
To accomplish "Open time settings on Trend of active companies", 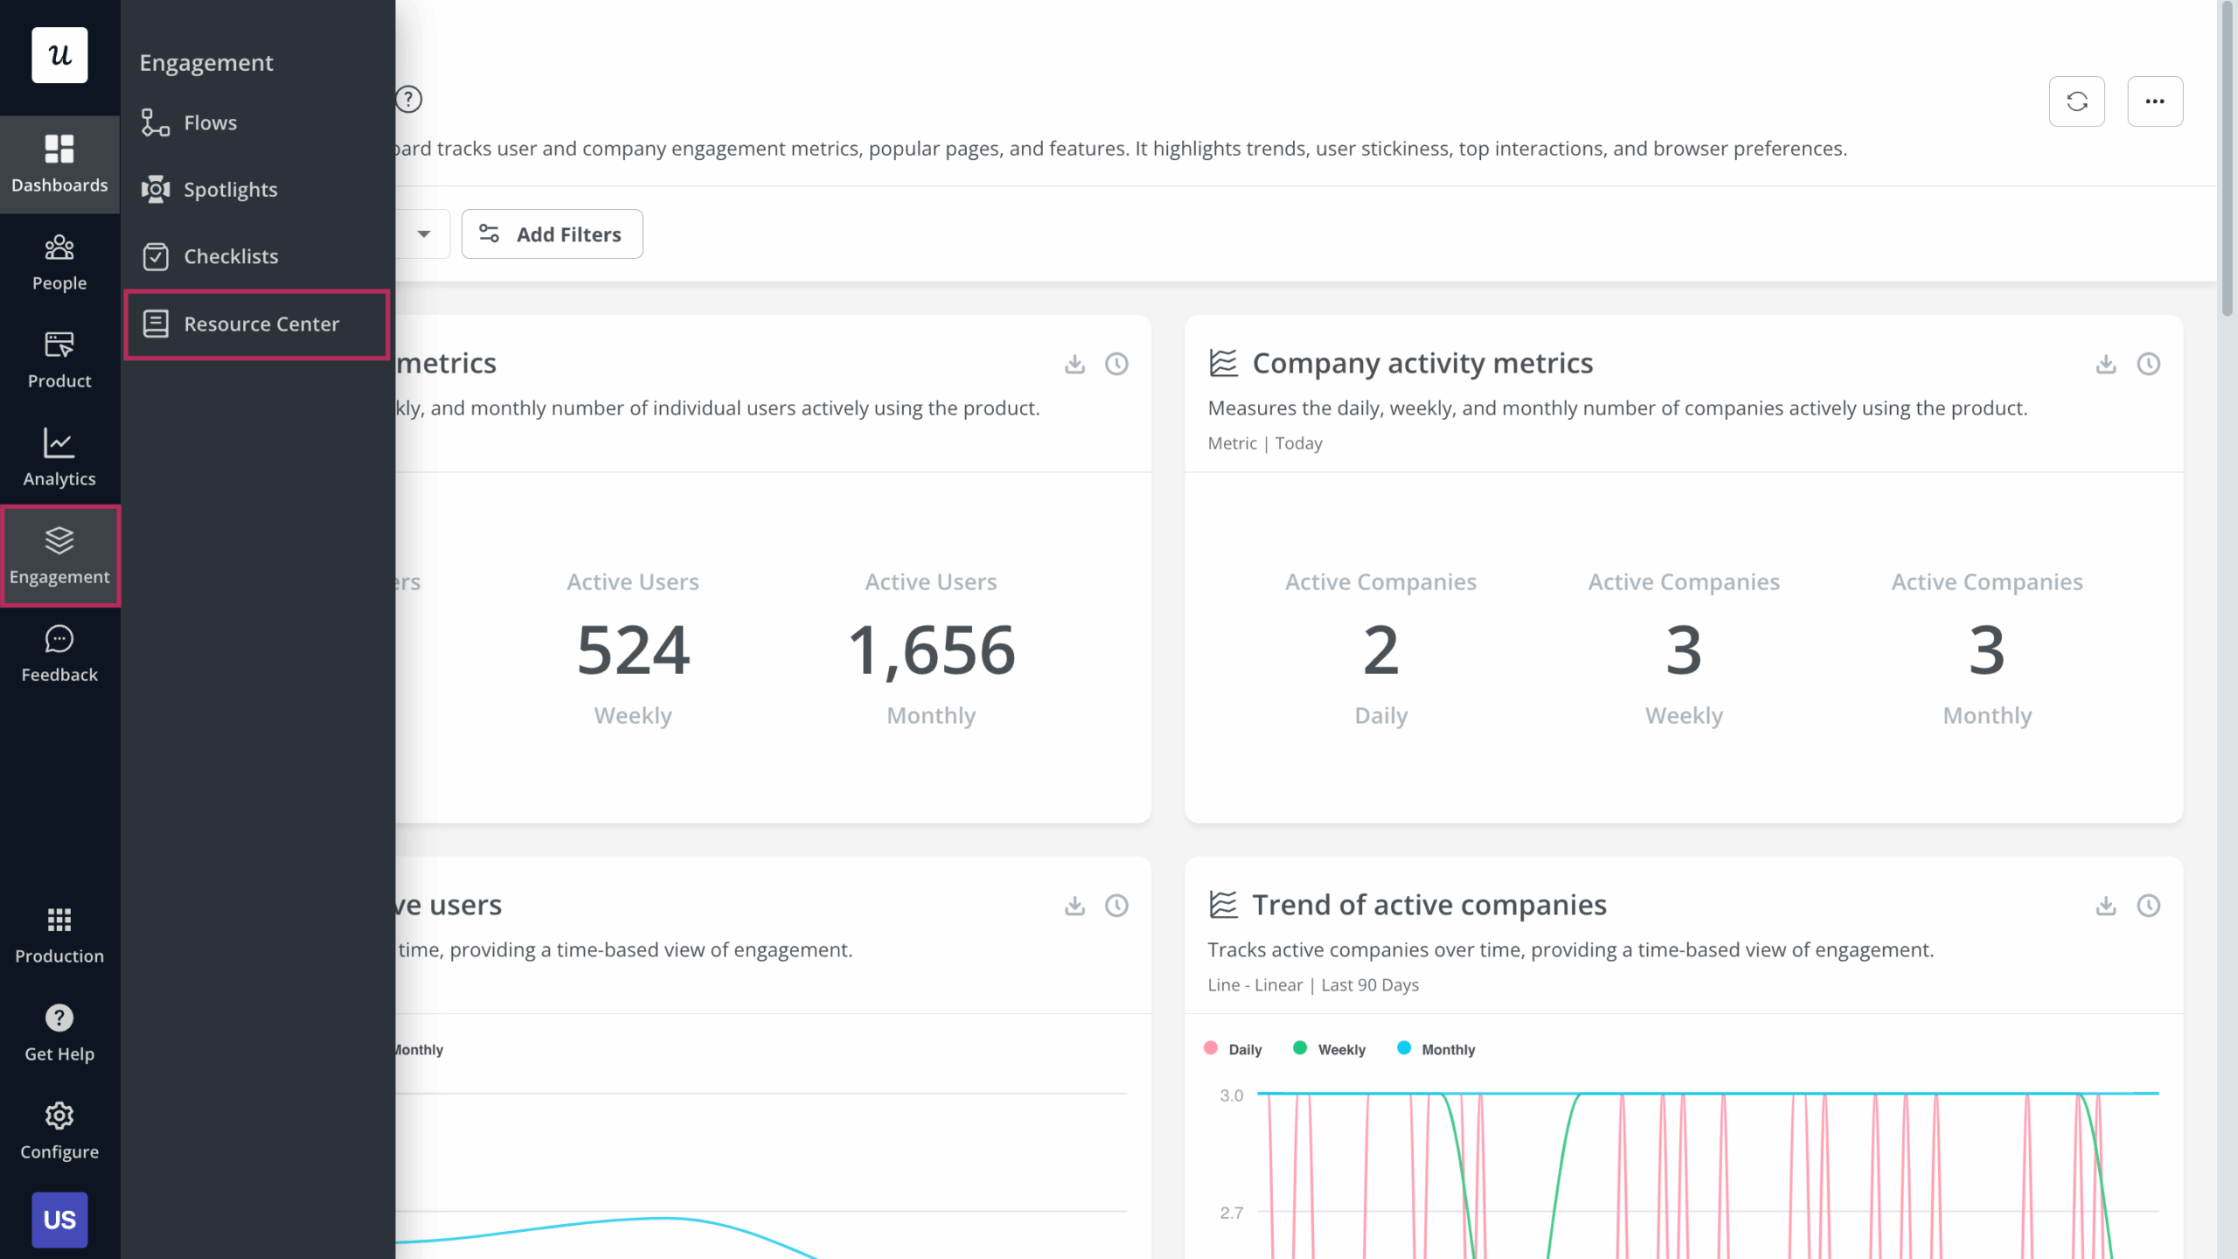I will [x=2150, y=906].
